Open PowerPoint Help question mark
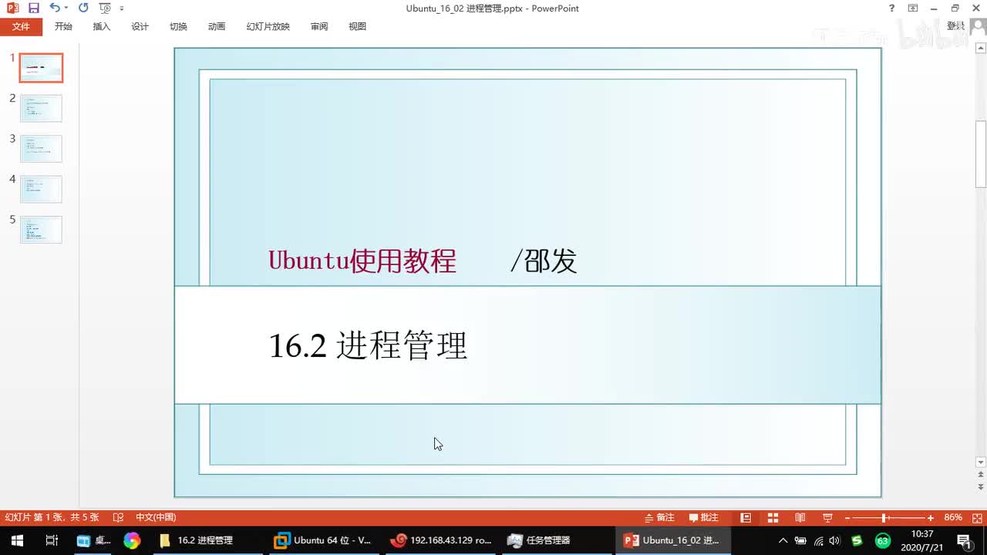Screen dimensions: 987x555 (x=892, y=8)
